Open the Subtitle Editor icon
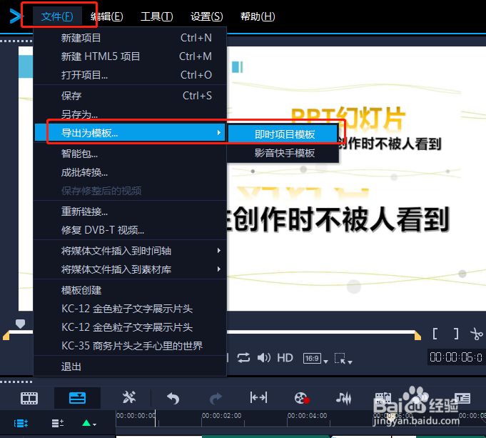 click(462, 398)
